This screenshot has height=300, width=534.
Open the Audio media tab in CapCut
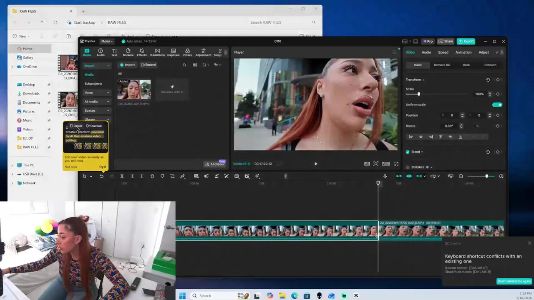click(101, 52)
